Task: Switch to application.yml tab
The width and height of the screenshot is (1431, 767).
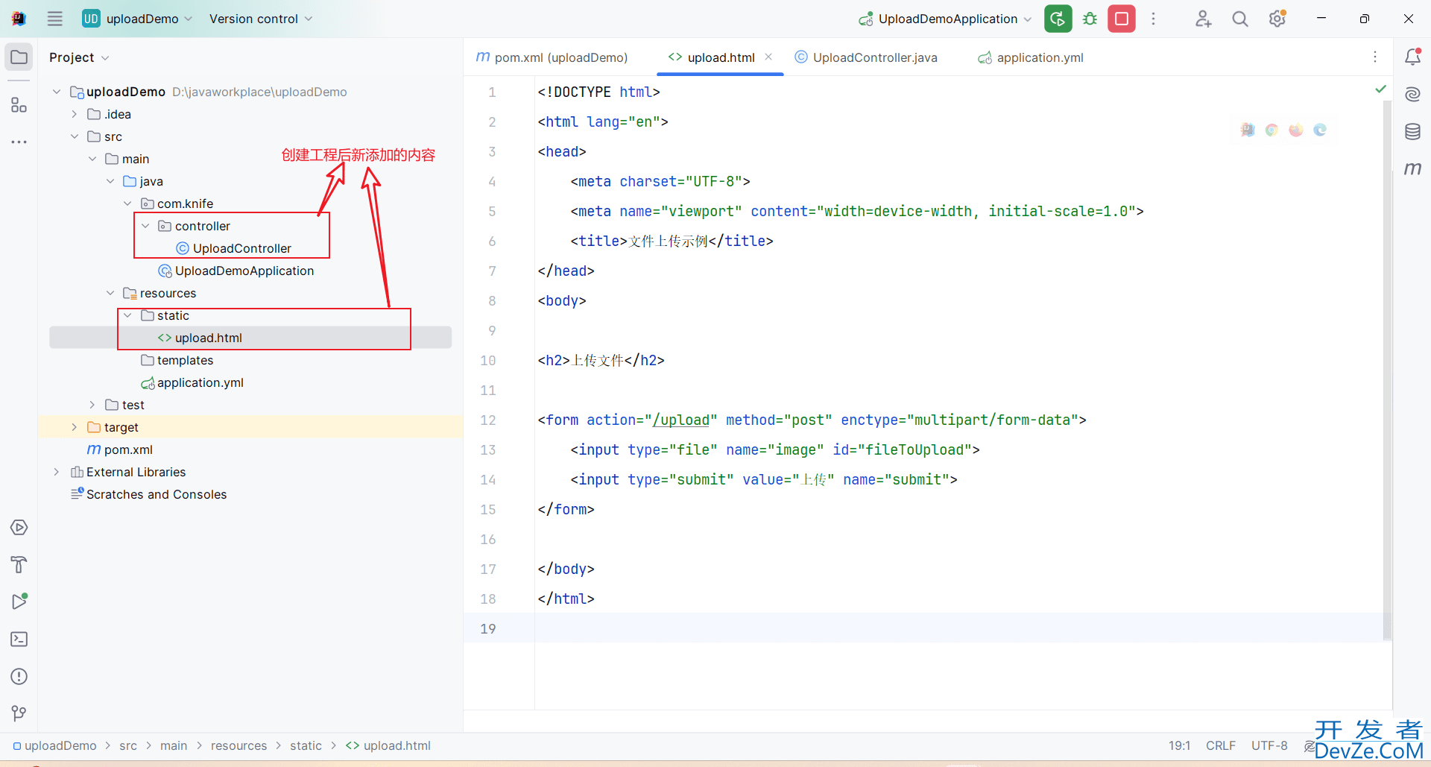Action: coord(1032,57)
